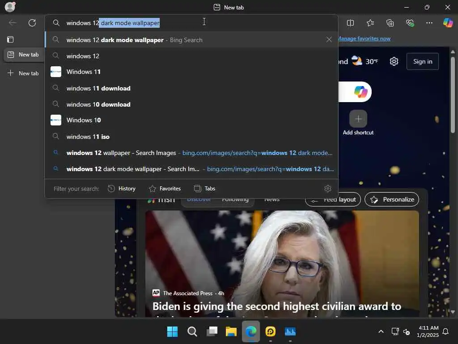Open page settings gear next to weather
This screenshot has height=344, width=458.
point(394,61)
